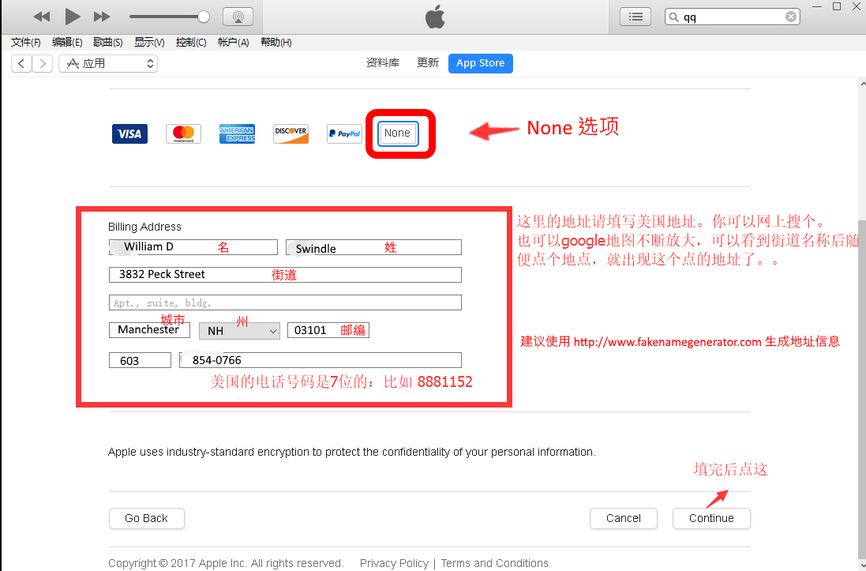The image size is (866, 571).
Task: Click the city field Manchester
Action: coord(150,330)
